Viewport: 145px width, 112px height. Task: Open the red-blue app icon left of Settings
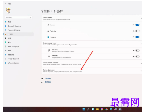(115, 109)
